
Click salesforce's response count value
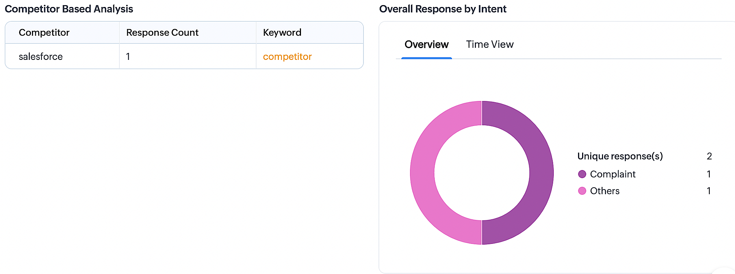(128, 57)
